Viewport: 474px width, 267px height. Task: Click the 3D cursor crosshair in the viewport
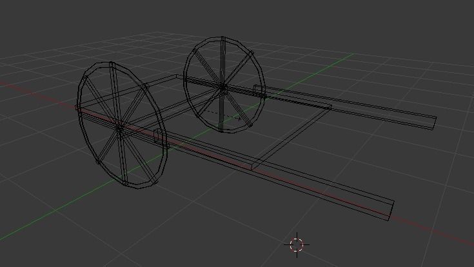point(297,245)
